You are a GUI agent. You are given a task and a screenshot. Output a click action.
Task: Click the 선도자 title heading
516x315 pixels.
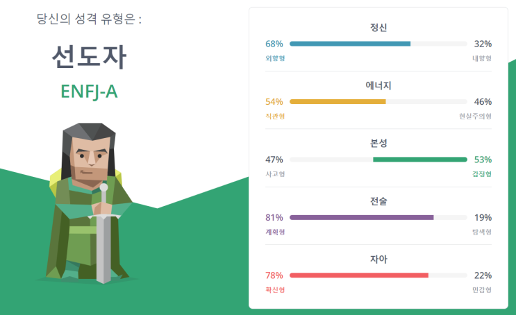[89, 57]
